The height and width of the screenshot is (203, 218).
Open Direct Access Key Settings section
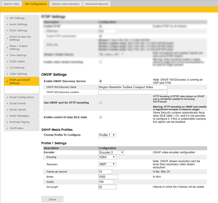[22, 38]
